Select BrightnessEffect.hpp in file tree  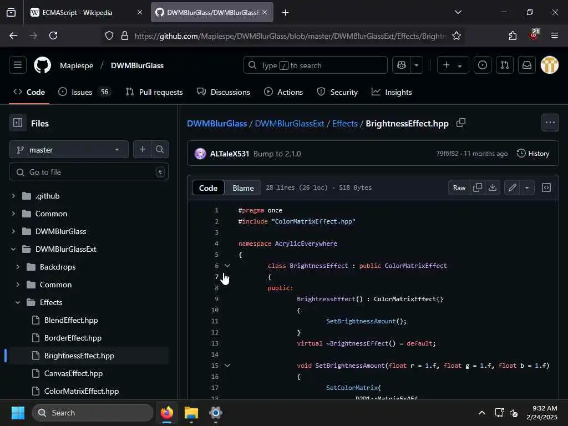click(79, 356)
